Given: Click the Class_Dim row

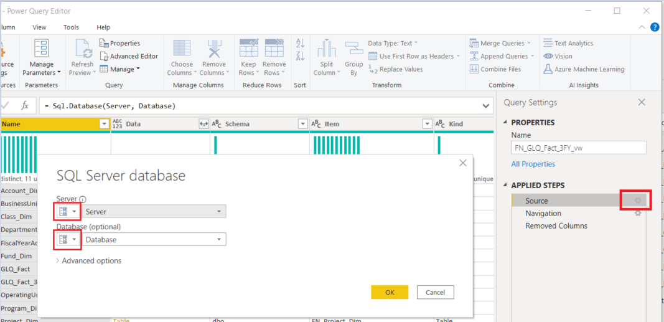Looking at the screenshot, I should (x=19, y=217).
